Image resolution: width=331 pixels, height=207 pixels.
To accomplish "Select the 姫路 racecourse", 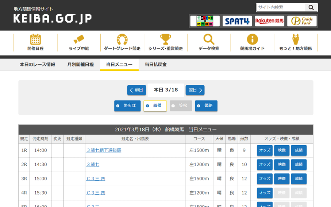I will pyautogui.click(x=206, y=106).
